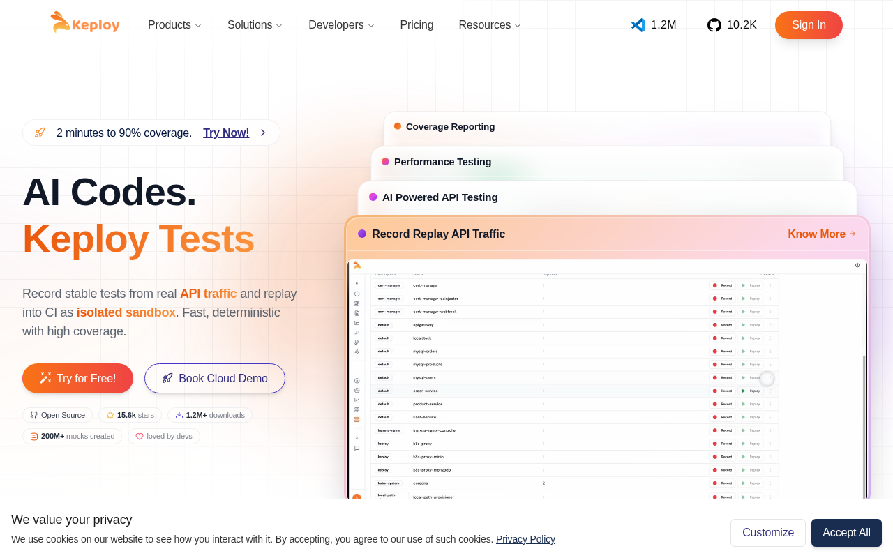The width and height of the screenshot is (893, 558).
Task: Open the Pricing page
Action: coord(417,25)
